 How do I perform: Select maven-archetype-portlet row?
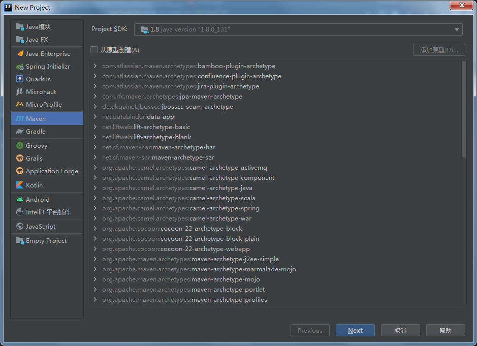click(x=275, y=290)
